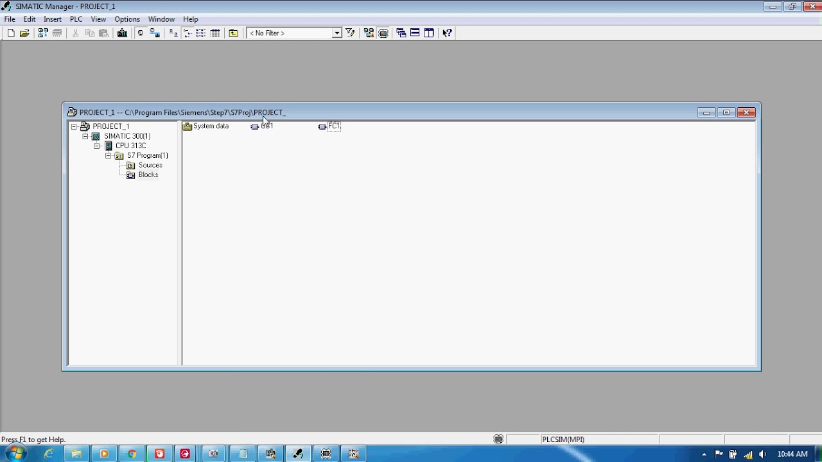The image size is (822, 462).
Task: Paste using the Paste toolbar icon
Action: click(103, 33)
